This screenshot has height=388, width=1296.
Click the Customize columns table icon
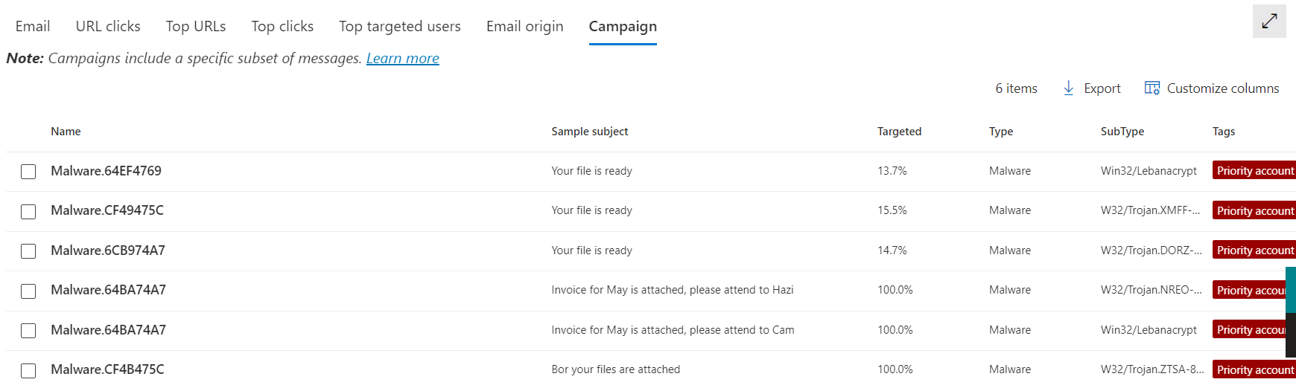pyautogui.click(x=1152, y=88)
